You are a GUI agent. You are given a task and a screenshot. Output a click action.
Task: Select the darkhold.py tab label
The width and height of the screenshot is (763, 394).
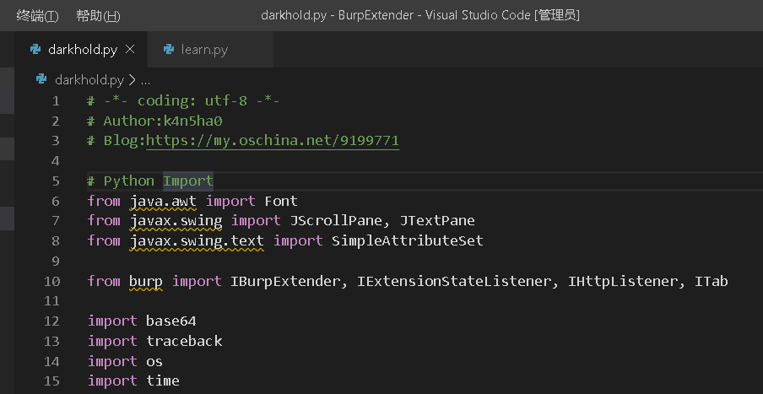pyautogui.click(x=83, y=50)
